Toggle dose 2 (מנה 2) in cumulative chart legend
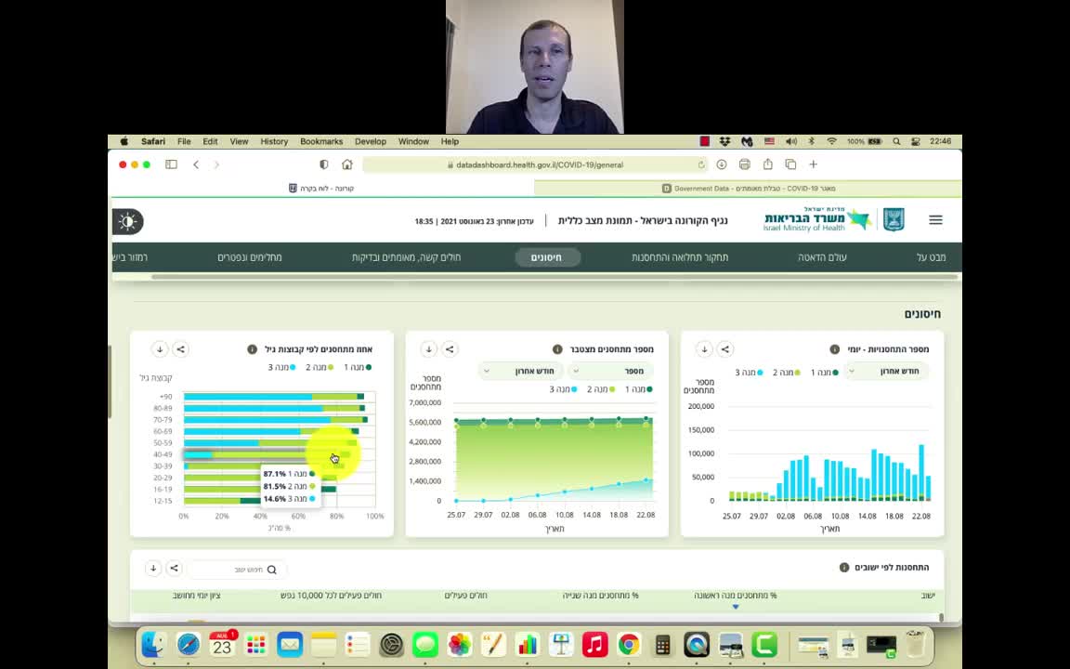Screen dimensions: 1070x669 601,389
